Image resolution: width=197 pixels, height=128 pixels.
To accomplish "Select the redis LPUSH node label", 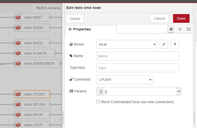I will point(34,94).
